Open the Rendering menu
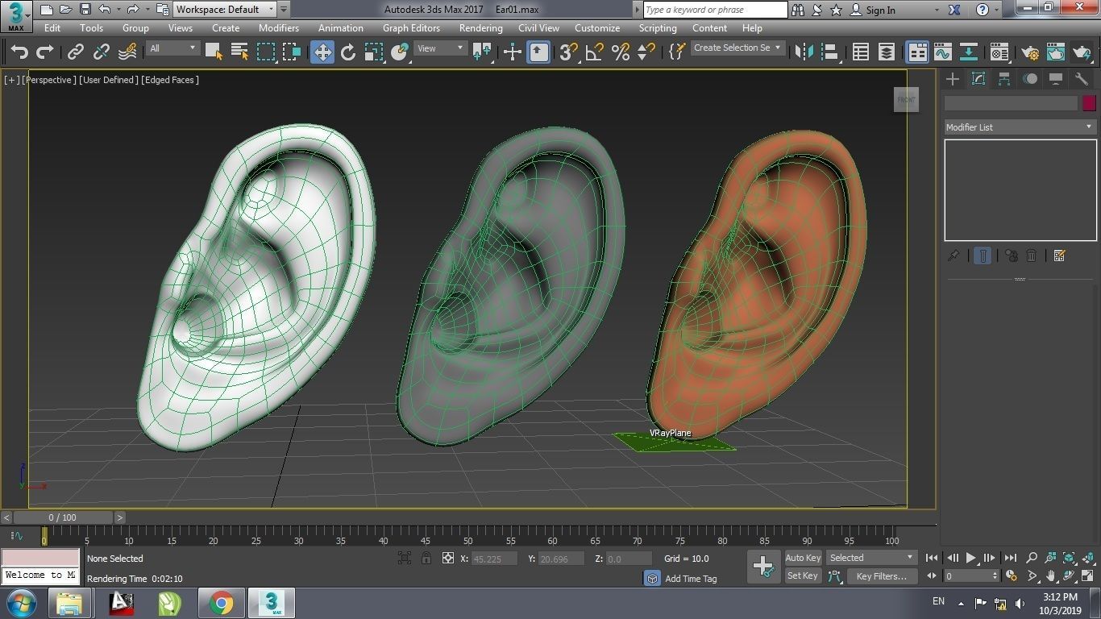Screen dimensions: 1101x619 (480, 27)
